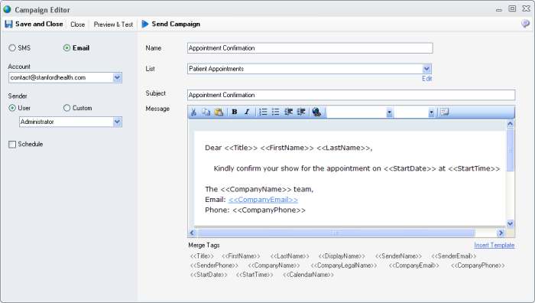Screen dimensions: 535x303
Task: Click the Copy icon in message toolbar
Action: pos(206,112)
